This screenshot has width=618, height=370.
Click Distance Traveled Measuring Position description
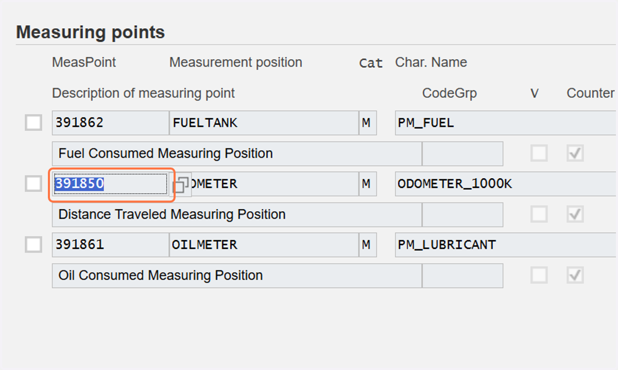[237, 214]
